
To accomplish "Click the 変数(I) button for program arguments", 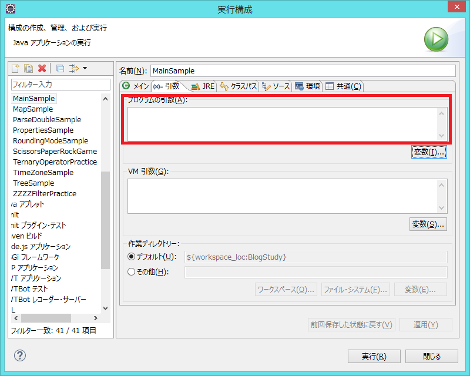I will [428, 153].
